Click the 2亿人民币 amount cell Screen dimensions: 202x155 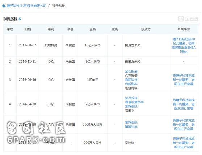pos(93,104)
